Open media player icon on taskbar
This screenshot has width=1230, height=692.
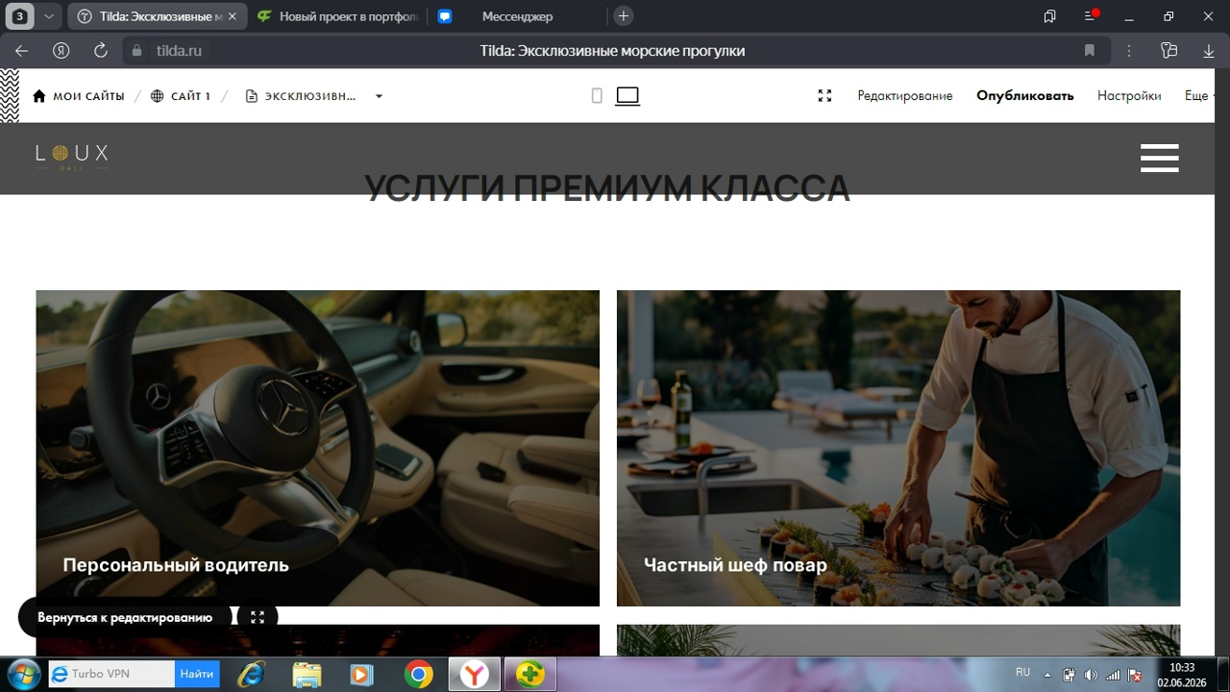(x=361, y=675)
